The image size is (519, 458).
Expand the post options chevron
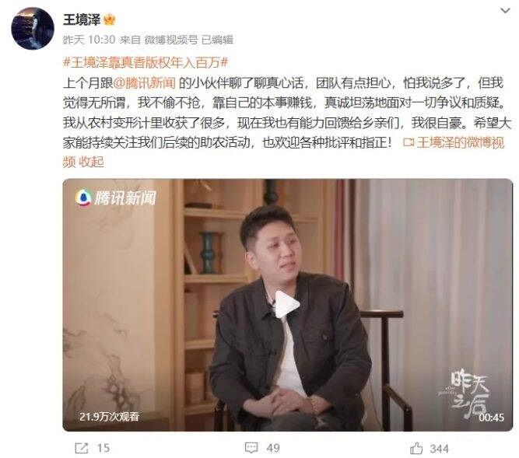tap(505, 11)
